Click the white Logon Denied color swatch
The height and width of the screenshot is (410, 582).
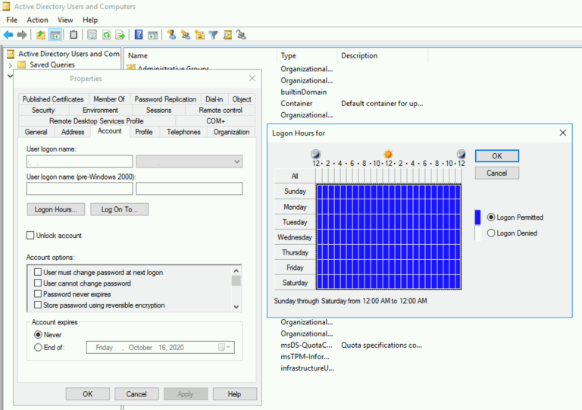[477, 233]
